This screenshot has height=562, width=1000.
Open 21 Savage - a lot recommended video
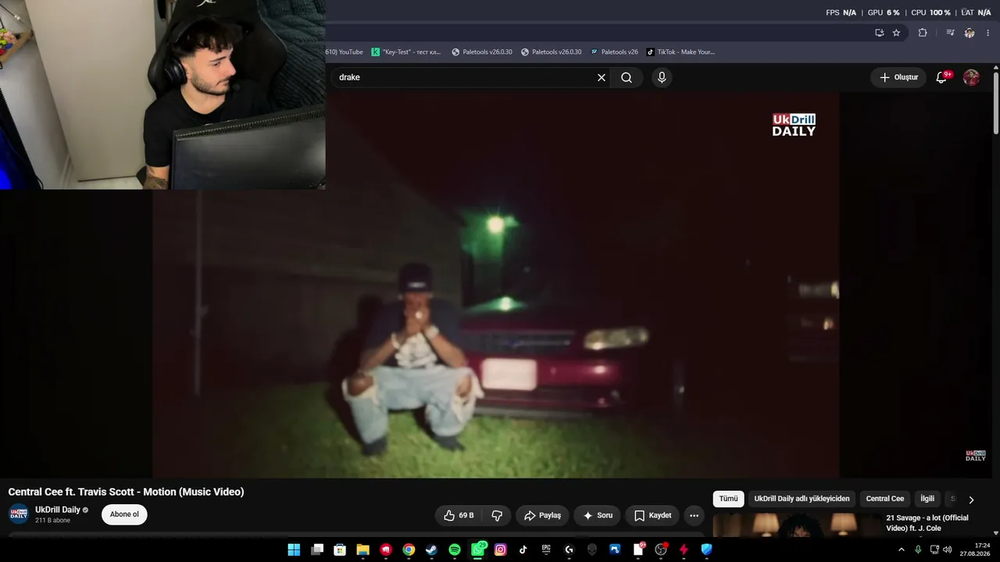pyautogui.click(x=927, y=523)
